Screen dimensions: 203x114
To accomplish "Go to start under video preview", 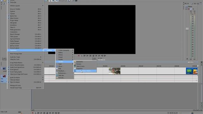I will pyautogui.click(x=96, y=56).
